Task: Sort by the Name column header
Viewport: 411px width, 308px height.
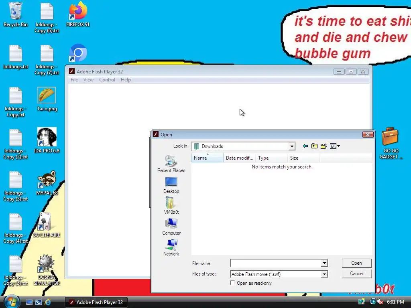Action: pyautogui.click(x=208, y=158)
